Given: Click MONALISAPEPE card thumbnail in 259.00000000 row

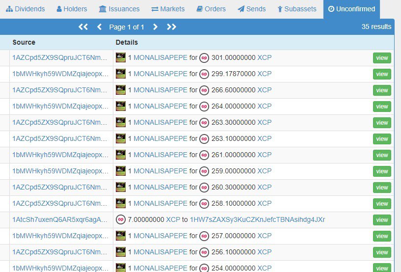Looking at the screenshot, I should tap(121, 171).
